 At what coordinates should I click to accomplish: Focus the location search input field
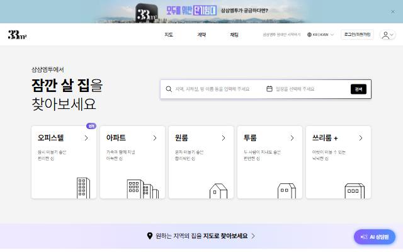tap(212, 89)
